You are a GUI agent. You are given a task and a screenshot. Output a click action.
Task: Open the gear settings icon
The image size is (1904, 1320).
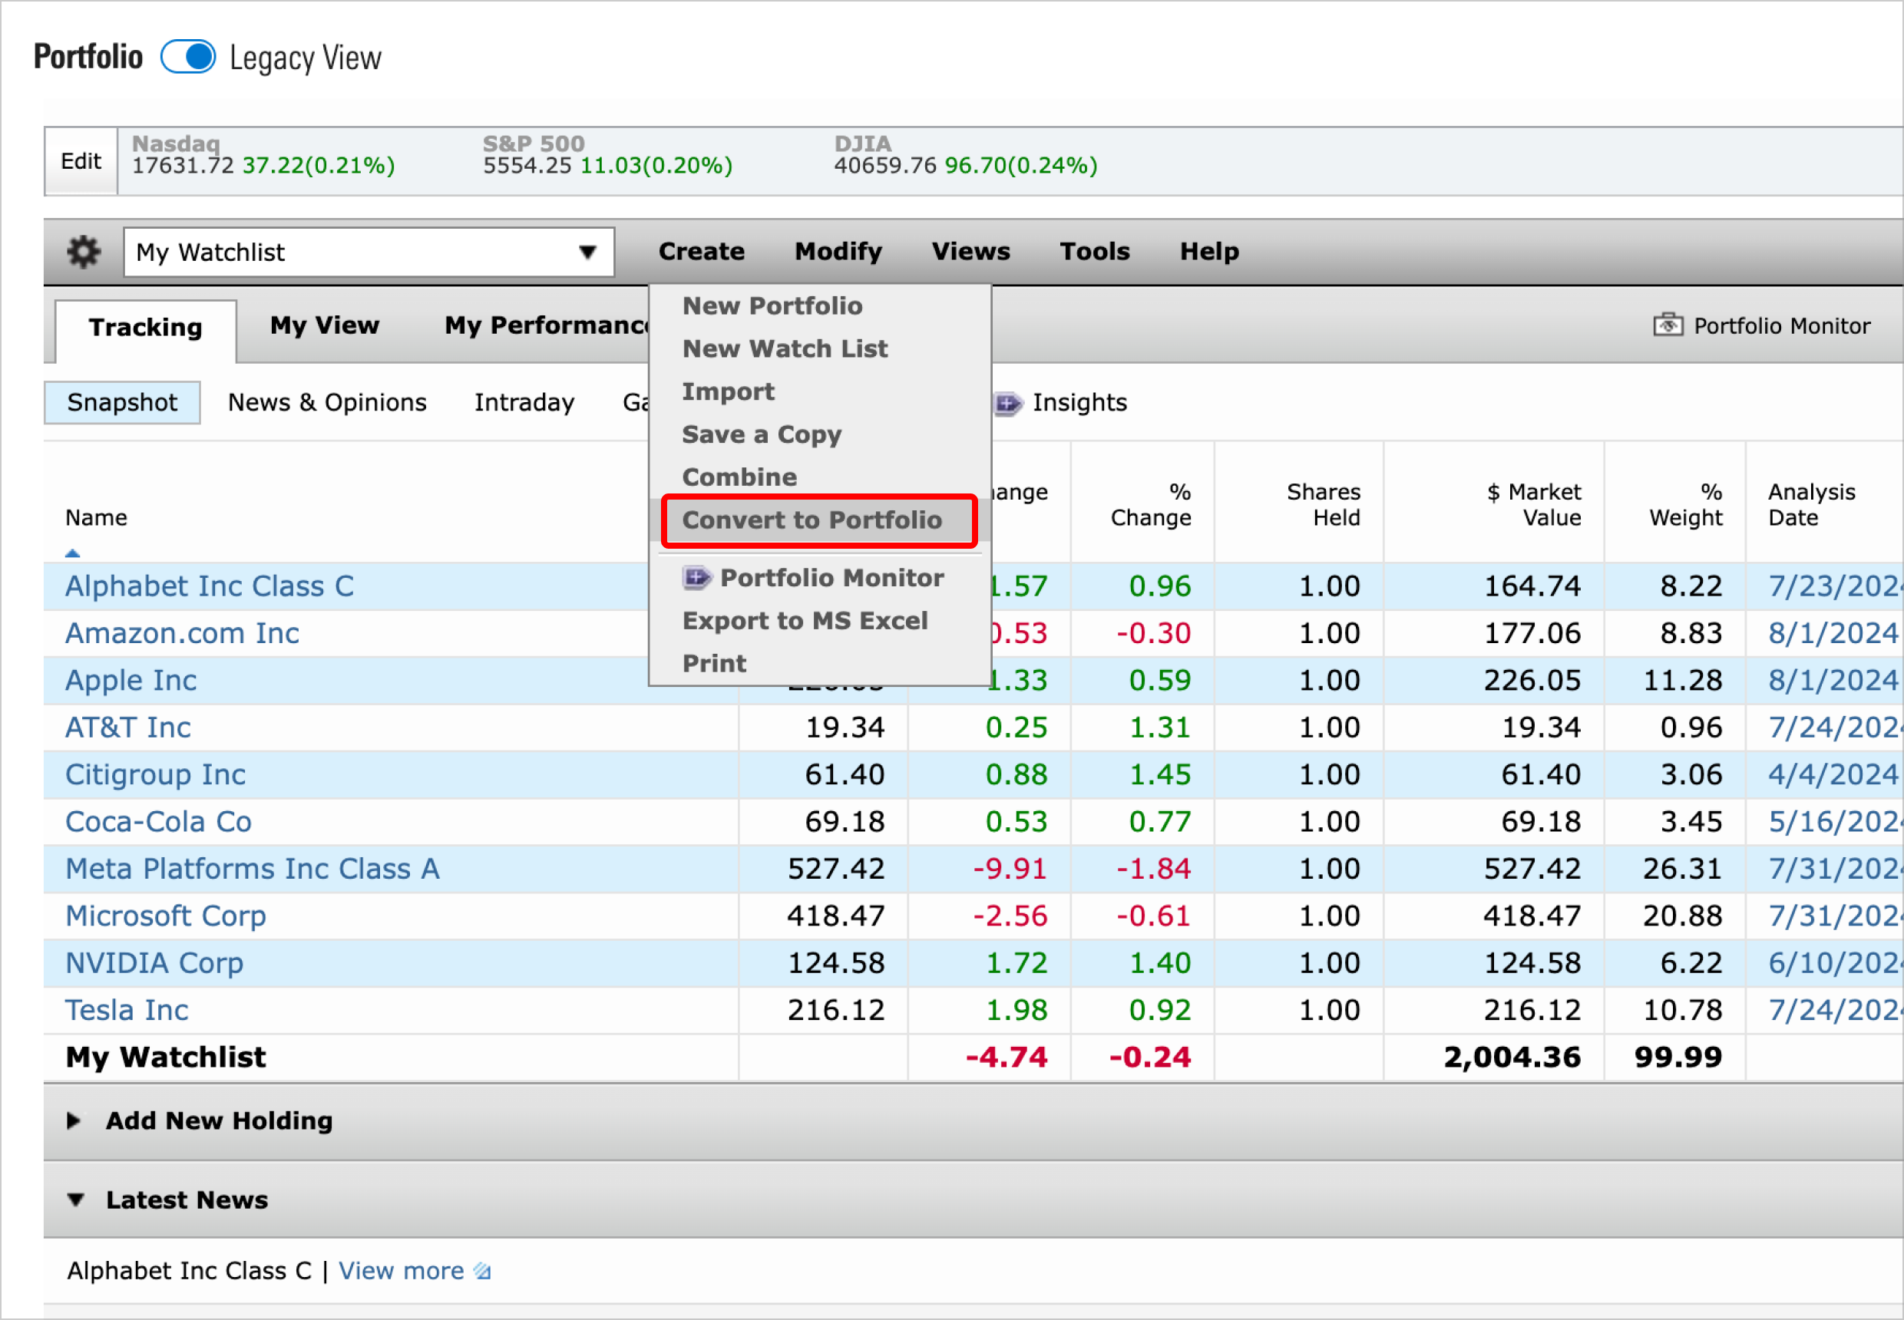[84, 252]
